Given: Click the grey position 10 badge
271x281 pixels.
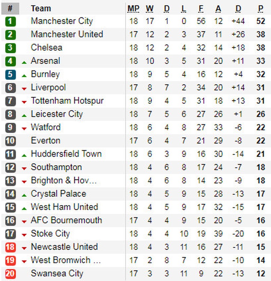Looking at the screenshot, I should click(10, 141).
